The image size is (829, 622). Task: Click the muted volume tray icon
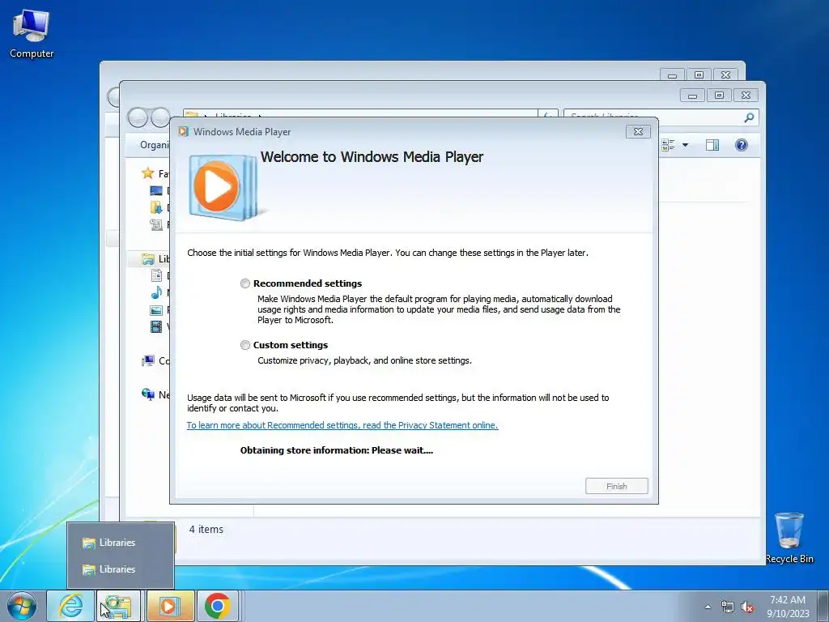click(x=747, y=607)
